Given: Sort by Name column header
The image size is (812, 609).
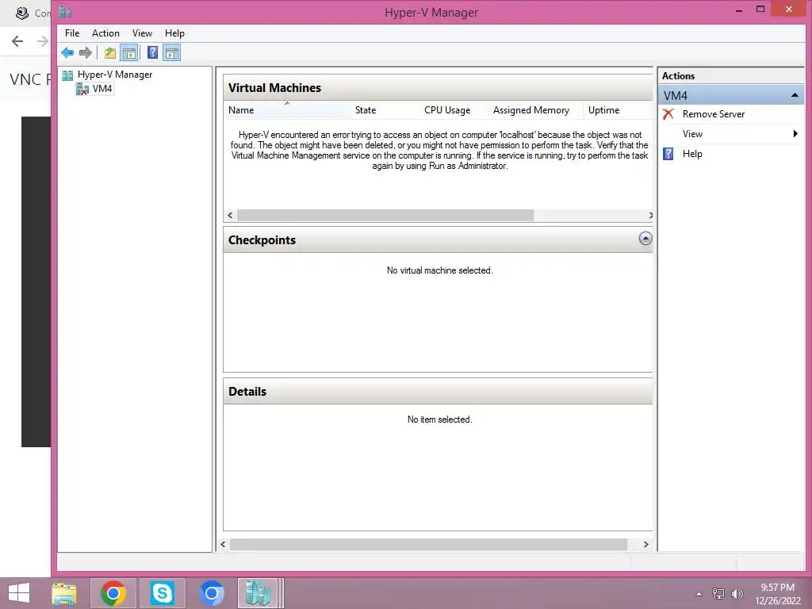Looking at the screenshot, I should pyautogui.click(x=286, y=109).
